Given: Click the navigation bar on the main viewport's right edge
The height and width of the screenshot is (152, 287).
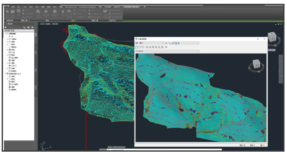Looking at the screenshot, I should coord(281,69).
